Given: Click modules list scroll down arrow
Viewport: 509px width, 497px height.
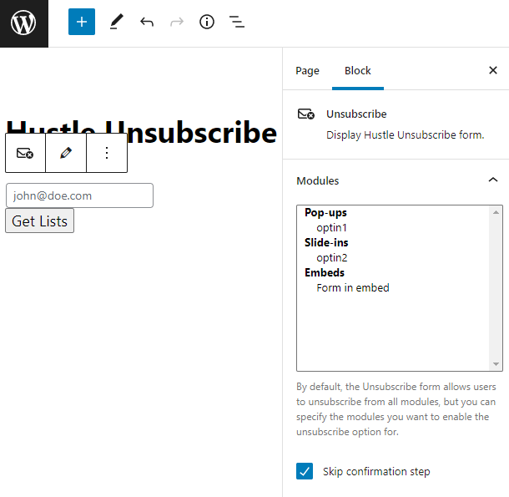Looking at the screenshot, I should [x=496, y=363].
